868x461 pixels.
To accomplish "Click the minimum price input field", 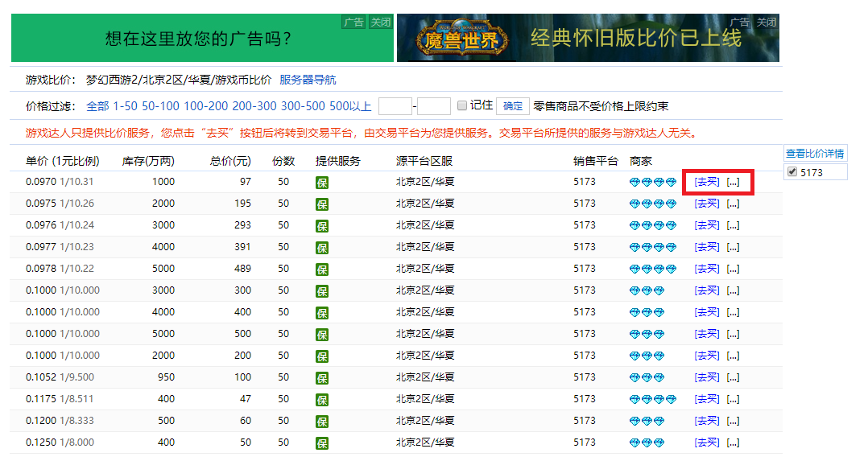I will tap(395, 106).
